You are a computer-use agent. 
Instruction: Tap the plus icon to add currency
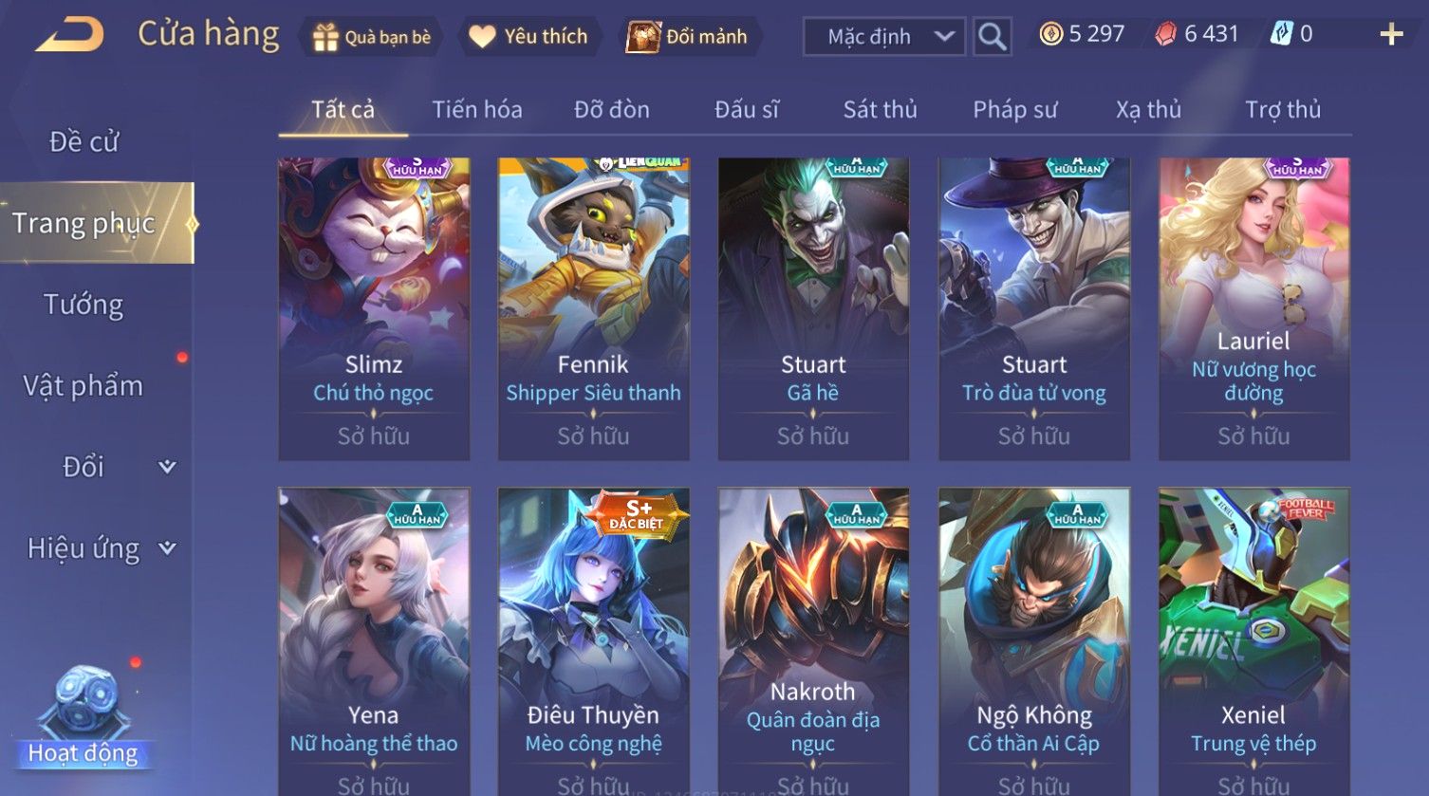1391,35
